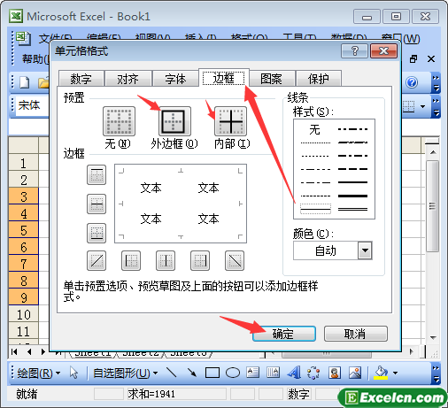Open the 绘图(R) drawing menu
This screenshot has height=408, width=448.
[39, 373]
